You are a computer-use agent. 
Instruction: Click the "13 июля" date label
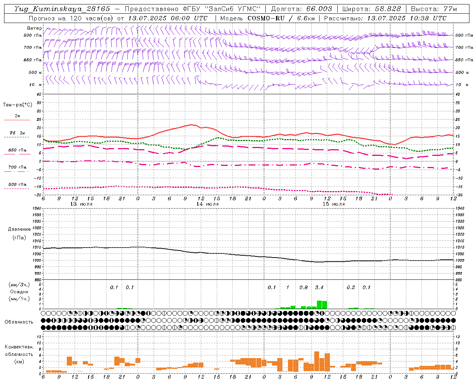(81, 204)
